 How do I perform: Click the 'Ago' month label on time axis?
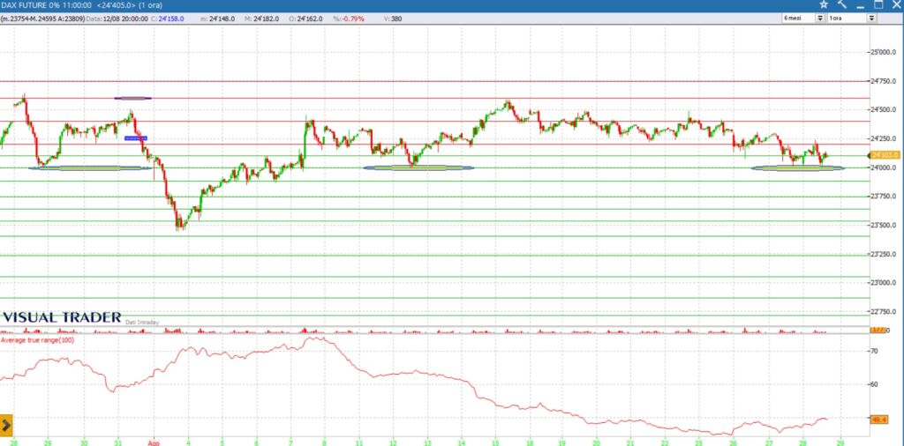154,442
